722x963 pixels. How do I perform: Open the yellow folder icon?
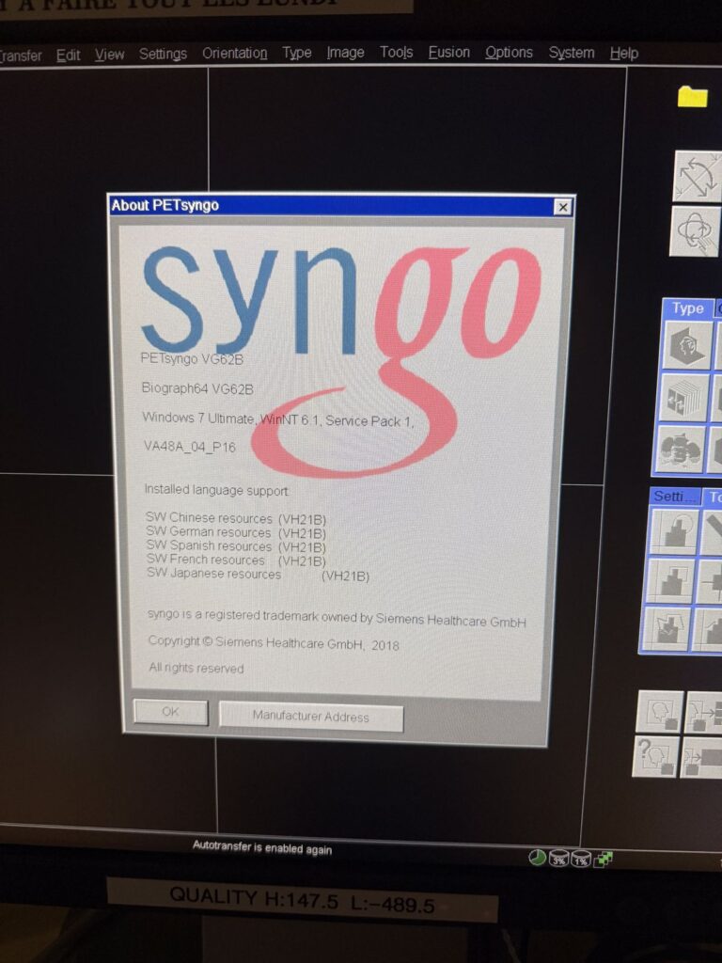[692, 97]
